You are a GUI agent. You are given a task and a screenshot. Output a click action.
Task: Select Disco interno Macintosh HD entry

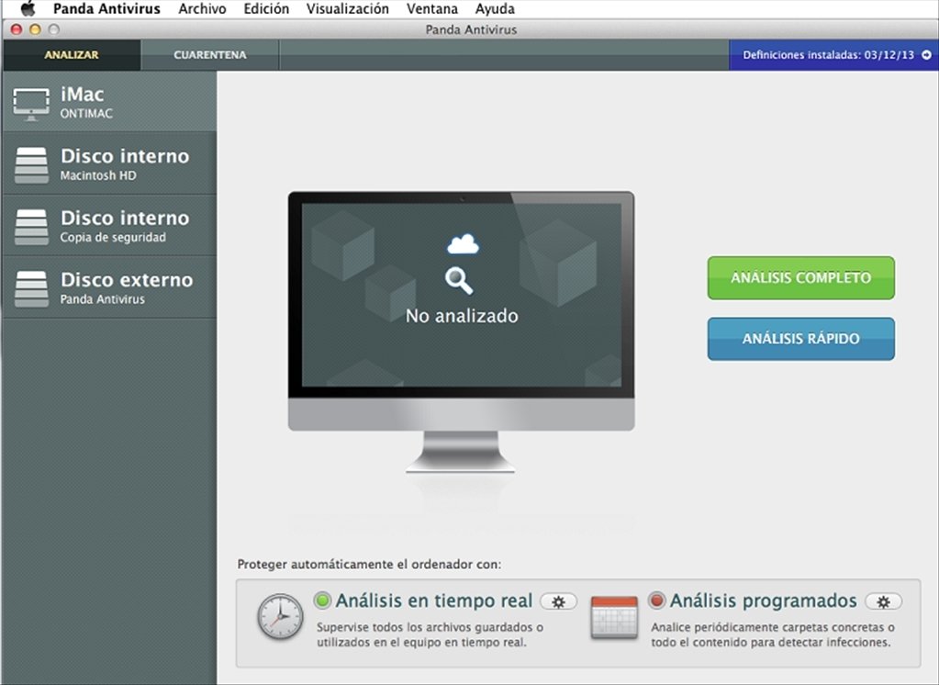pyautogui.click(x=109, y=163)
